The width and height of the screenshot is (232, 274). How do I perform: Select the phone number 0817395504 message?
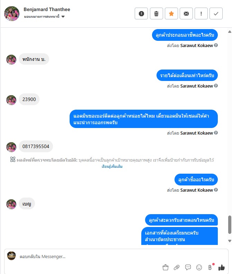[x=36, y=146]
